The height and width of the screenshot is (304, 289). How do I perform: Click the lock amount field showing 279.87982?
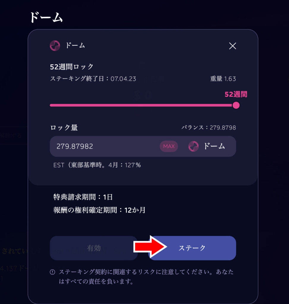coord(143,146)
